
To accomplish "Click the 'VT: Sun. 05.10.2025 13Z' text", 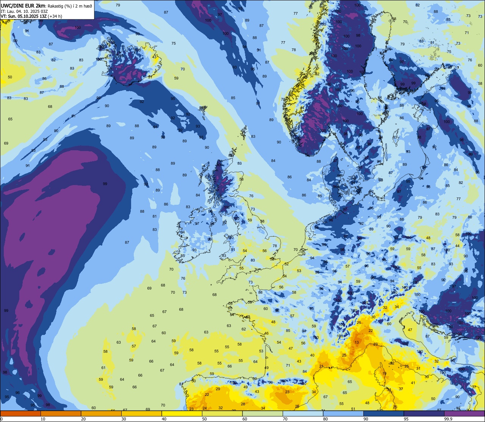I will coord(23,16).
